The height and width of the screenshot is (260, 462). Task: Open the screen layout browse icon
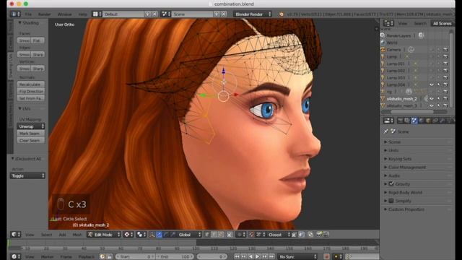[97, 14]
